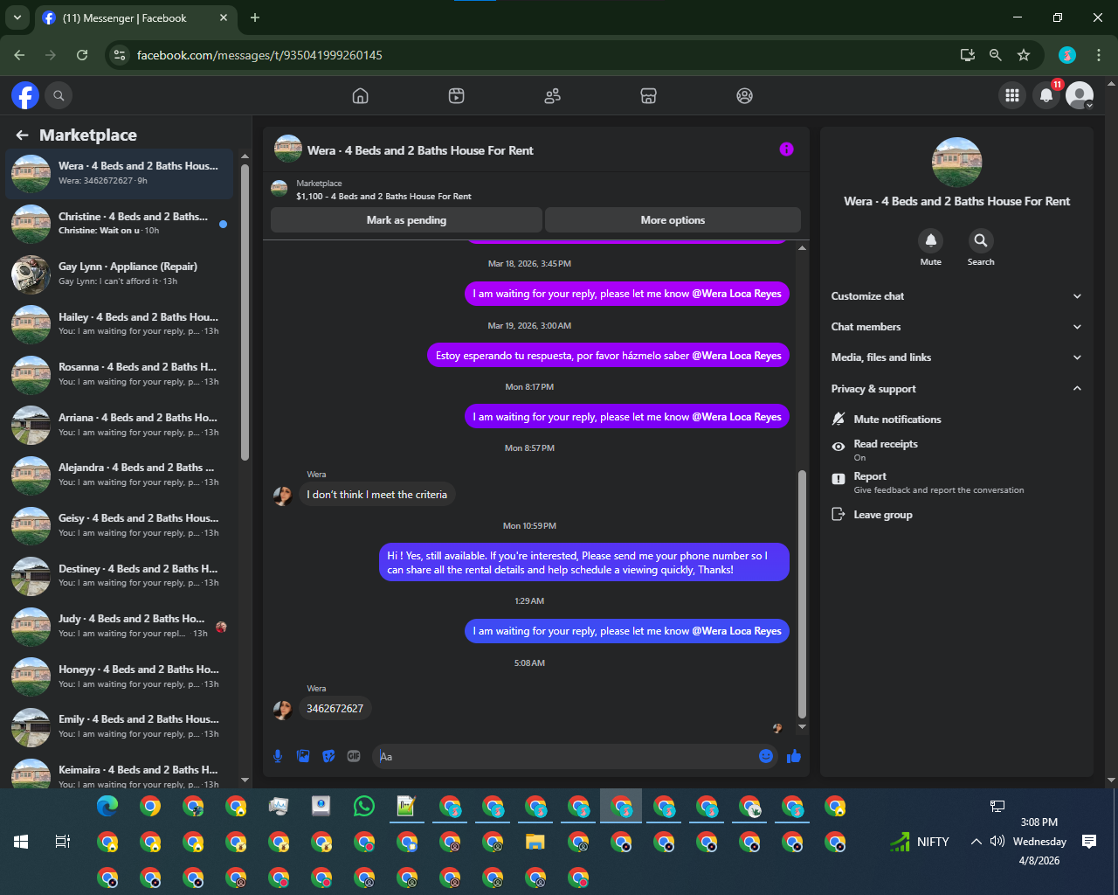Screen dimensions: 1118x895
Task: Open Hailey's 4 Beds conversation
Action: pyautogui.click(x=120, y=324)
